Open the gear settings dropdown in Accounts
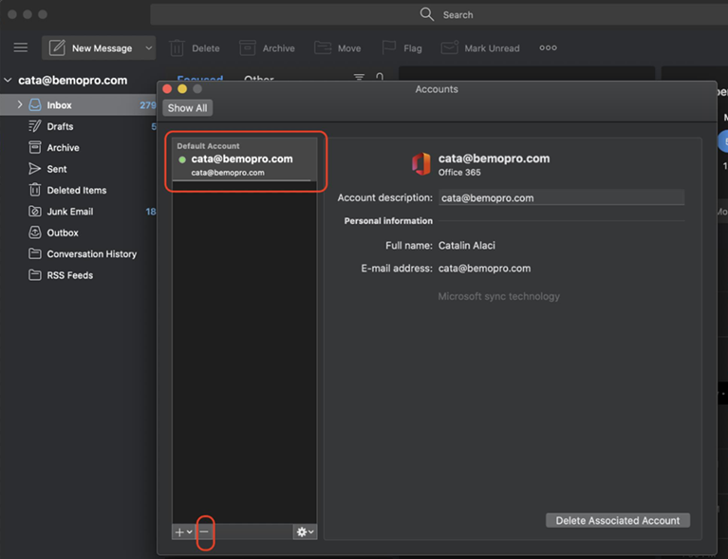Screen dimensions: 728x559 point(305,532)
